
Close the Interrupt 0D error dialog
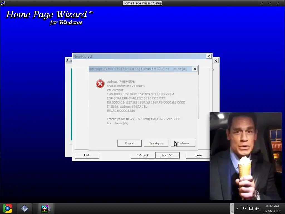click(x=195, y=69)
